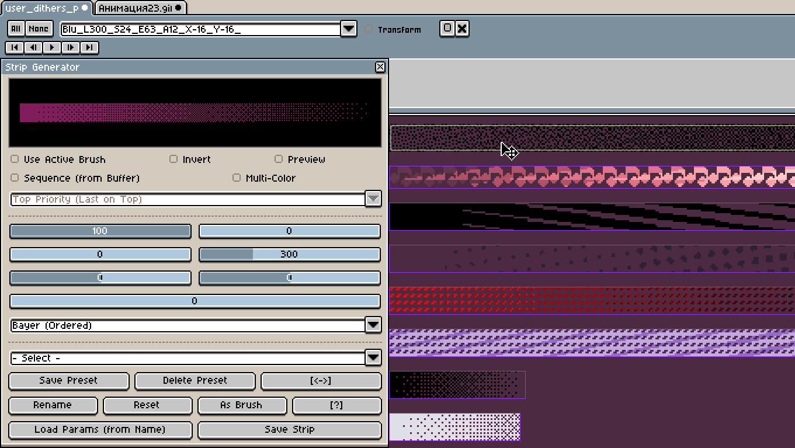
Task: Enable the Multi-Color checkbox
Action: [237, 178]
